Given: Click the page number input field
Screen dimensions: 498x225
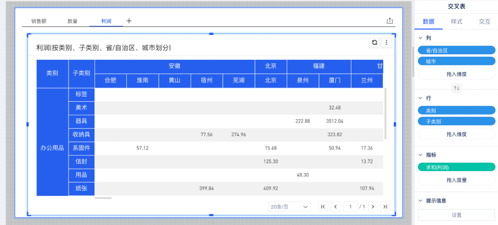Looking at the screenshot, I should point(350,207).
